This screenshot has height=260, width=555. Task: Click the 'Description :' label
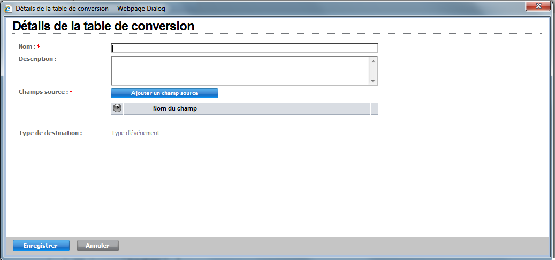(x=37, y=59)
